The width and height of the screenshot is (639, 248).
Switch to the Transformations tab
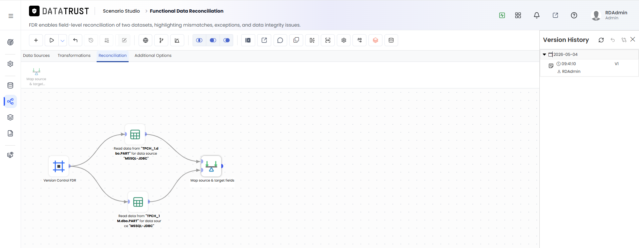click(x=74, y=56)
